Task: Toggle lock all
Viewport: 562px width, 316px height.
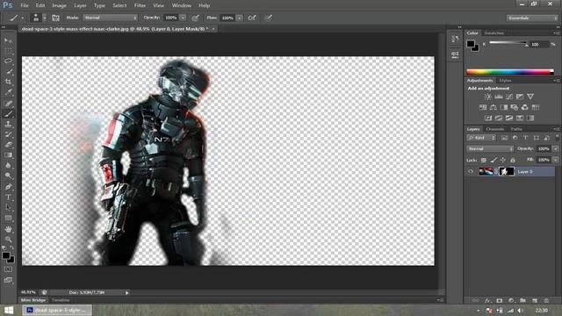Action: coord(513,160)
